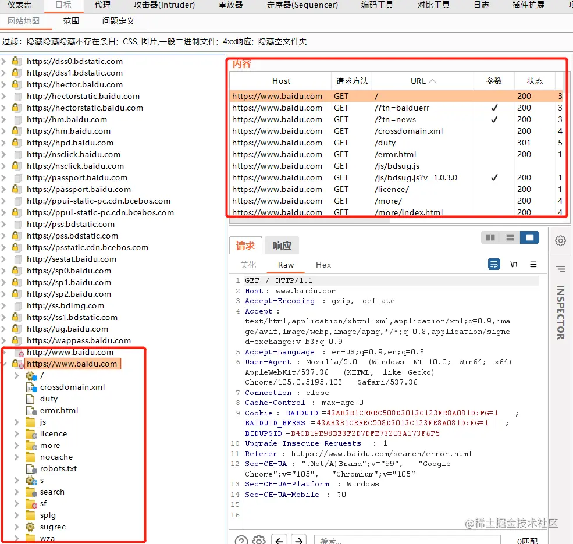
Task: Open the 仪表盘 dashboard tab
Action: click(x=19, y=5)
